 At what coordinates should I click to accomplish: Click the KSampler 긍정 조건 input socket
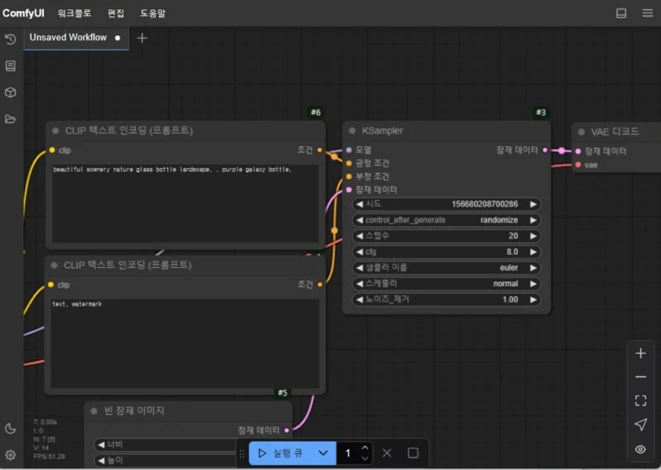point(349,164)
